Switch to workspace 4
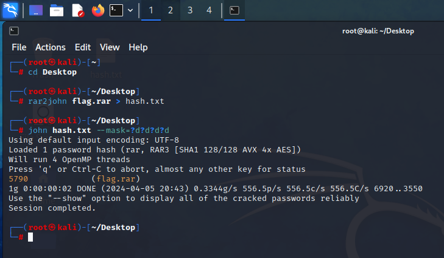 click(209, 10)
